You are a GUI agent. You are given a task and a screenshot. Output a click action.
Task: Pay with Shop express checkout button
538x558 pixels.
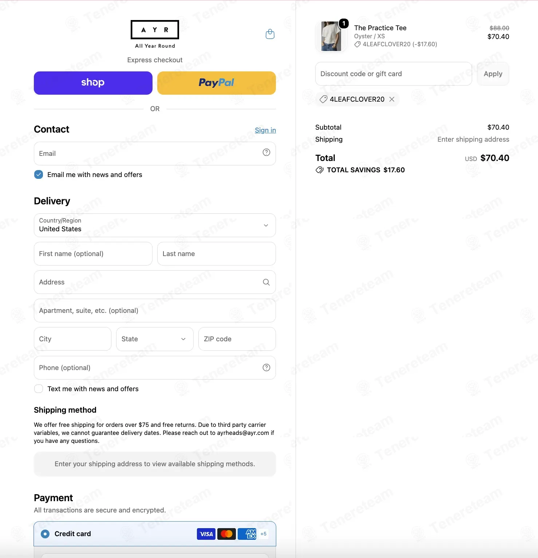point(93,83)
